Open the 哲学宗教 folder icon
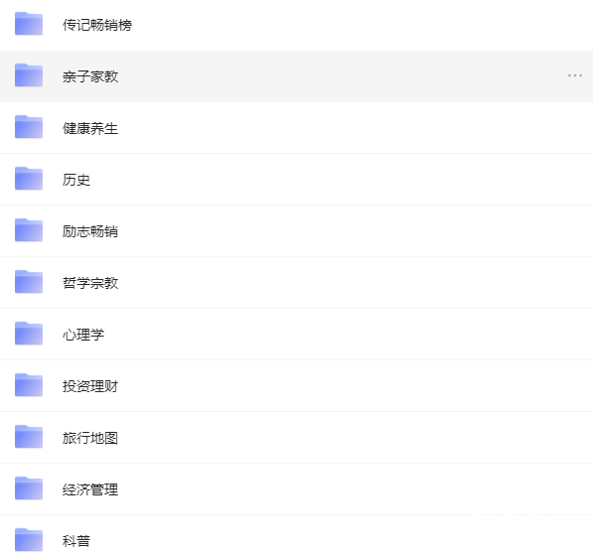 pos(29,282)
